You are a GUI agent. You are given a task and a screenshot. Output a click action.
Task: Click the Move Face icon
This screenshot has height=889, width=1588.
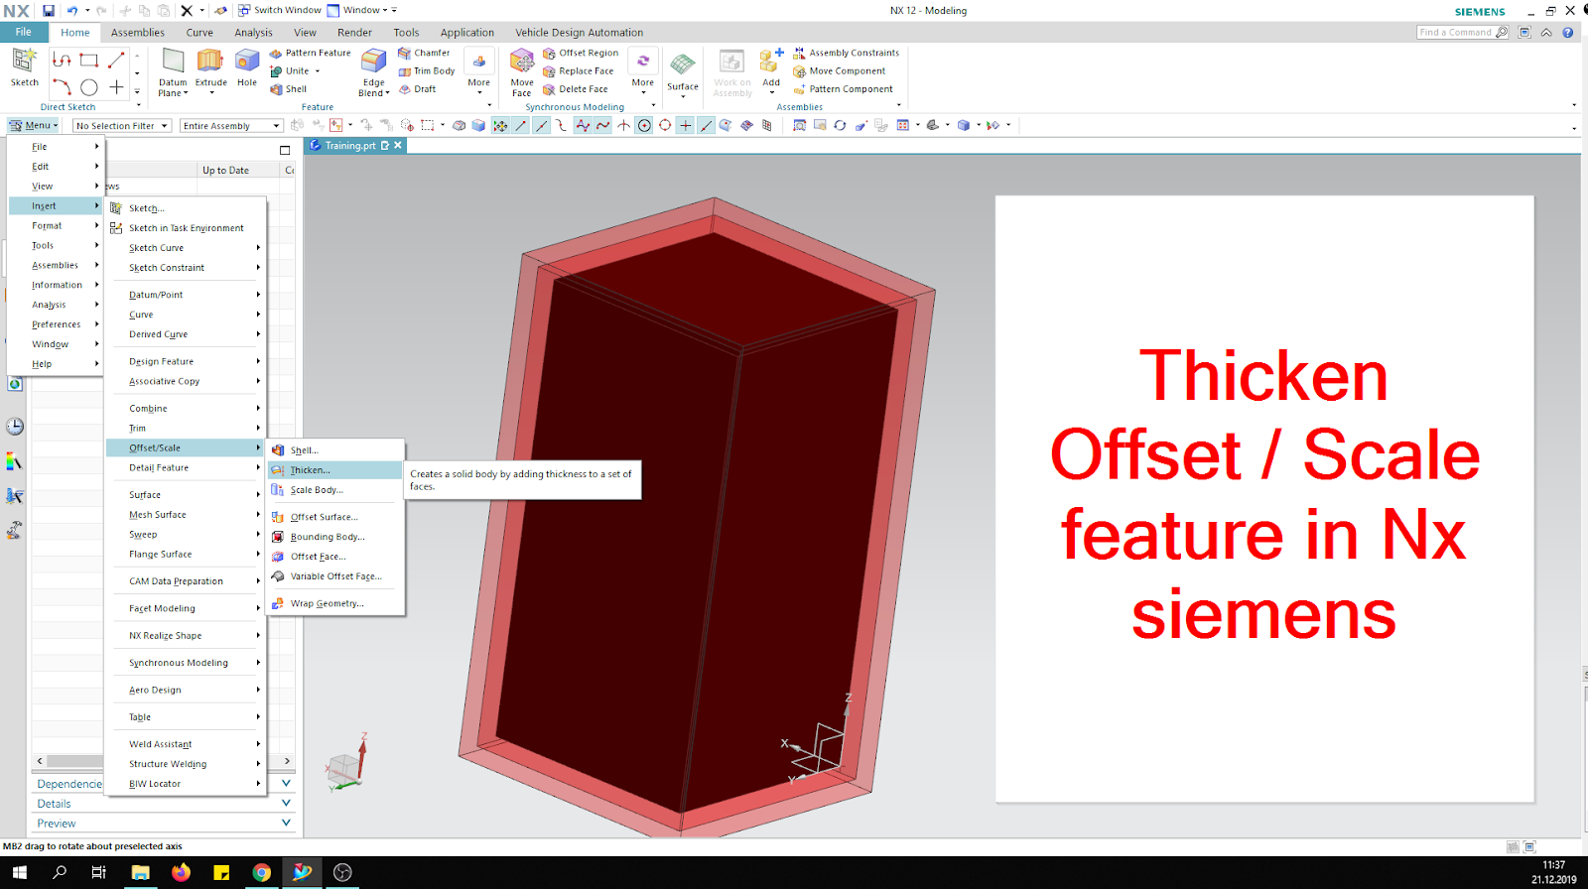[x=522, y=62]
